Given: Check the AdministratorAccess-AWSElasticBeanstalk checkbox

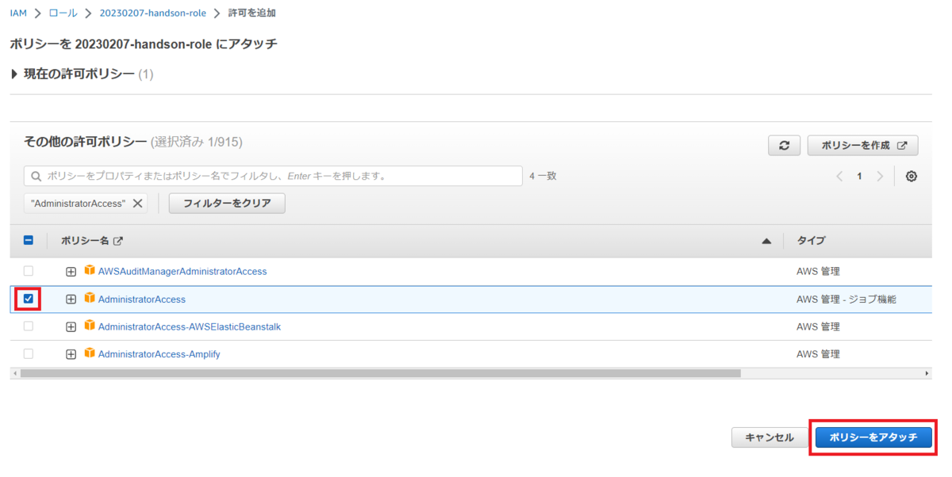Looking at the screenshot, I should coord(29,326).
